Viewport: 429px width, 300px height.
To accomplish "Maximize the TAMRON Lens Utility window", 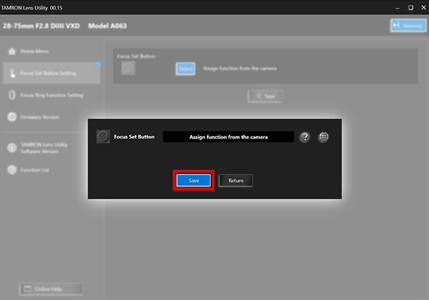I will click(x=410, y=7).
